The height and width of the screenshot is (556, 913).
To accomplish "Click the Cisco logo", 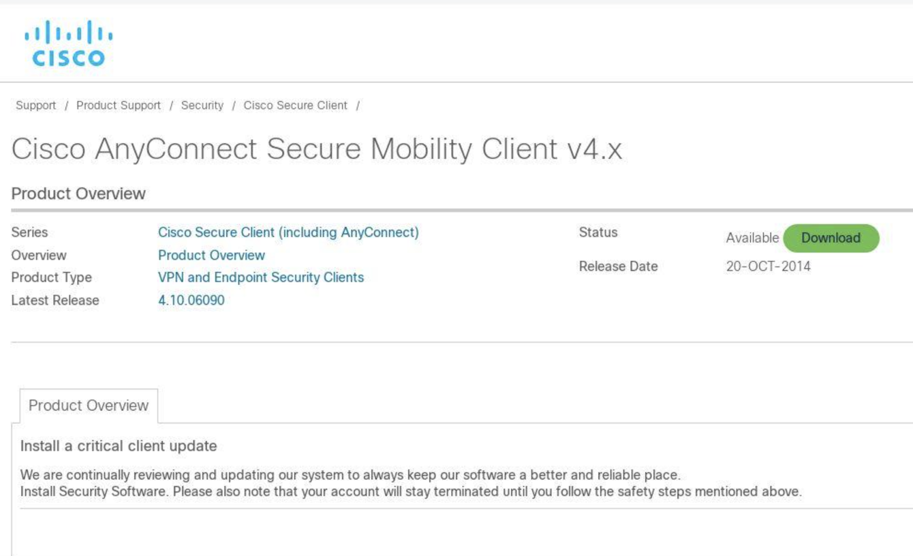I will [68, 46].
